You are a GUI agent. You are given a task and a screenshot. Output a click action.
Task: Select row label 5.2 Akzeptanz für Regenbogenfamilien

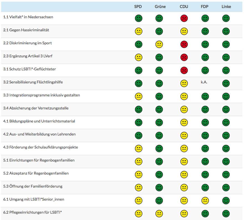click(36, 173)
